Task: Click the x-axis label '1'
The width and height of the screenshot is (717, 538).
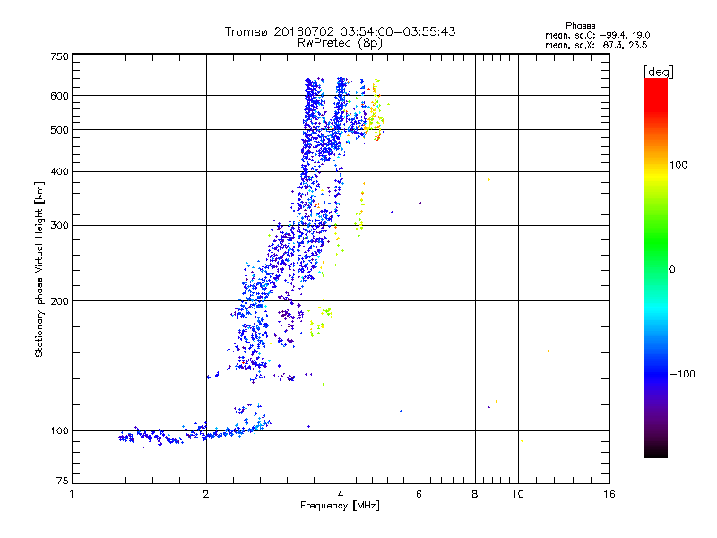Action: [72, 494]
